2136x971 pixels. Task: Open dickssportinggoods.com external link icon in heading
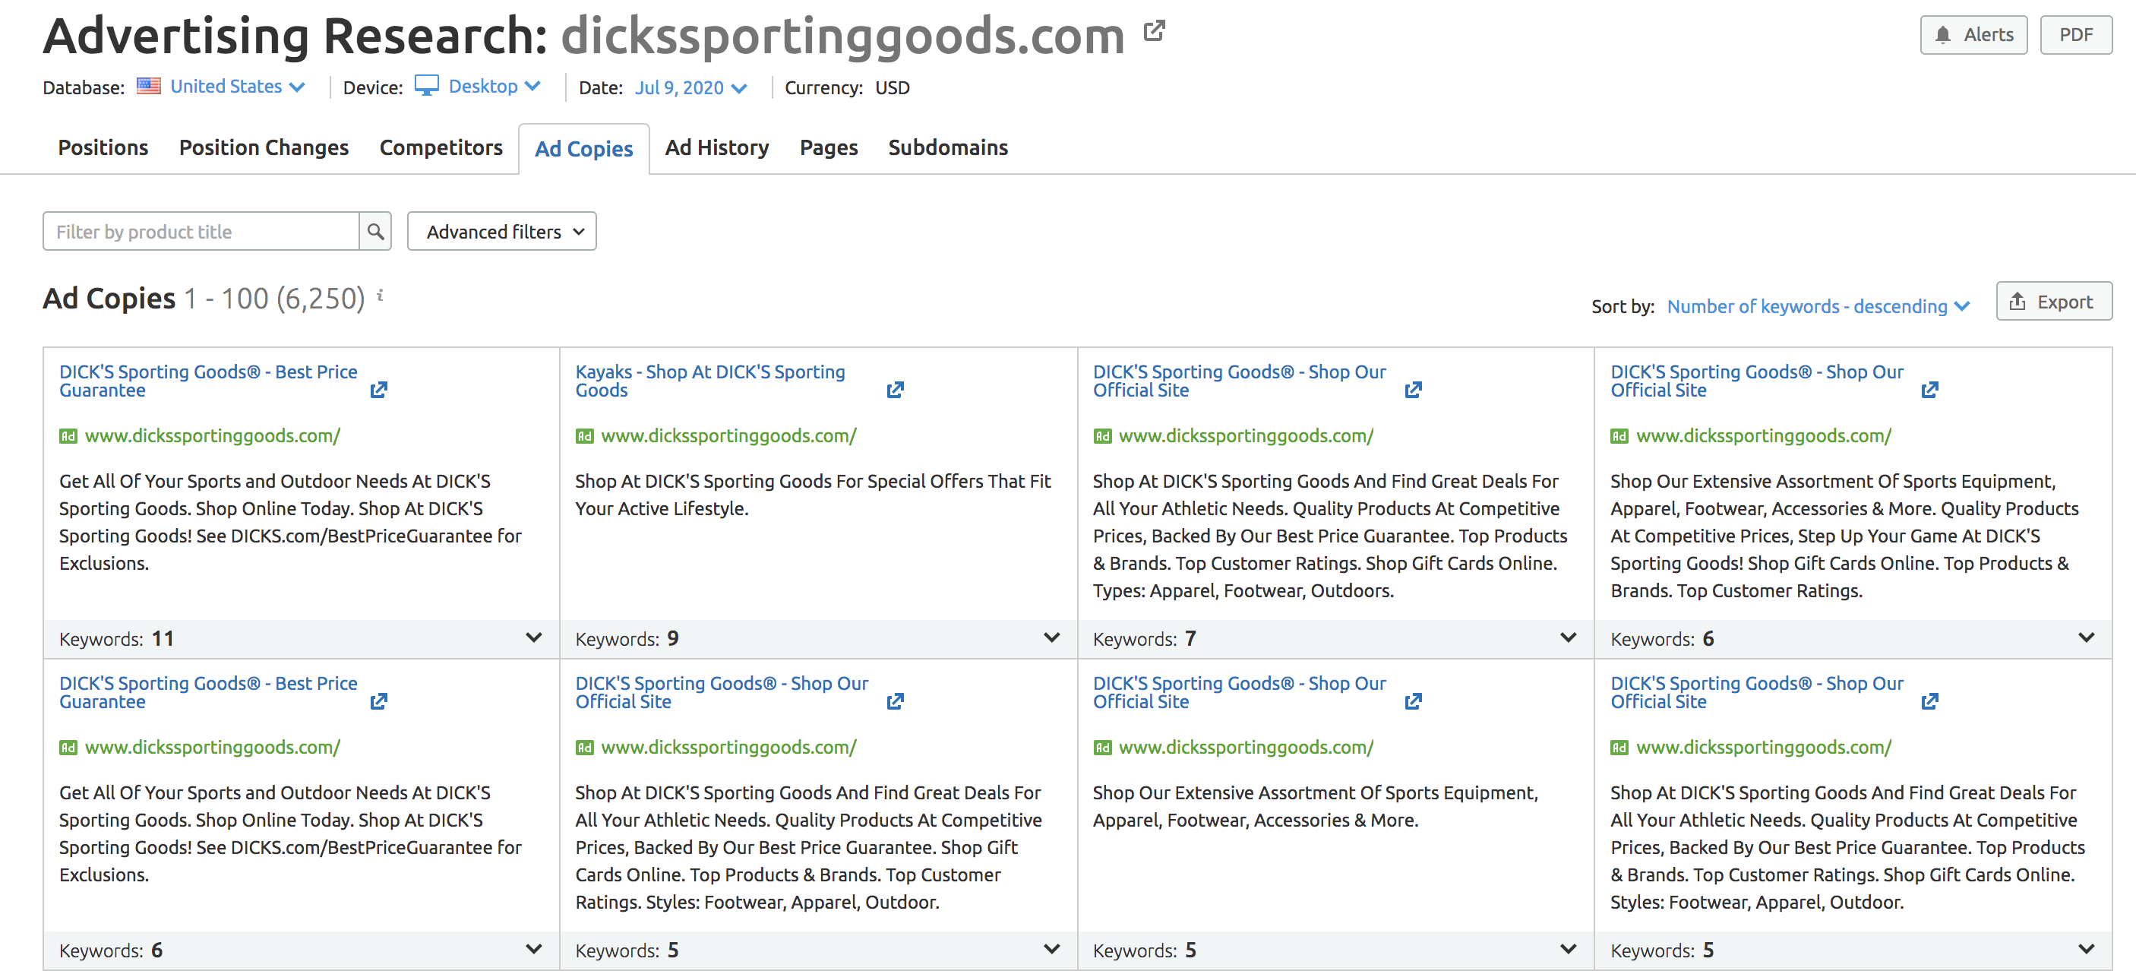[1155, 31]
